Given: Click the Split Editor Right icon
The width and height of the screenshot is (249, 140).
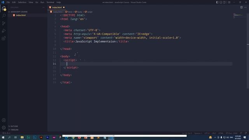Looking at the screenshot, I should click(x=241, y=7).
